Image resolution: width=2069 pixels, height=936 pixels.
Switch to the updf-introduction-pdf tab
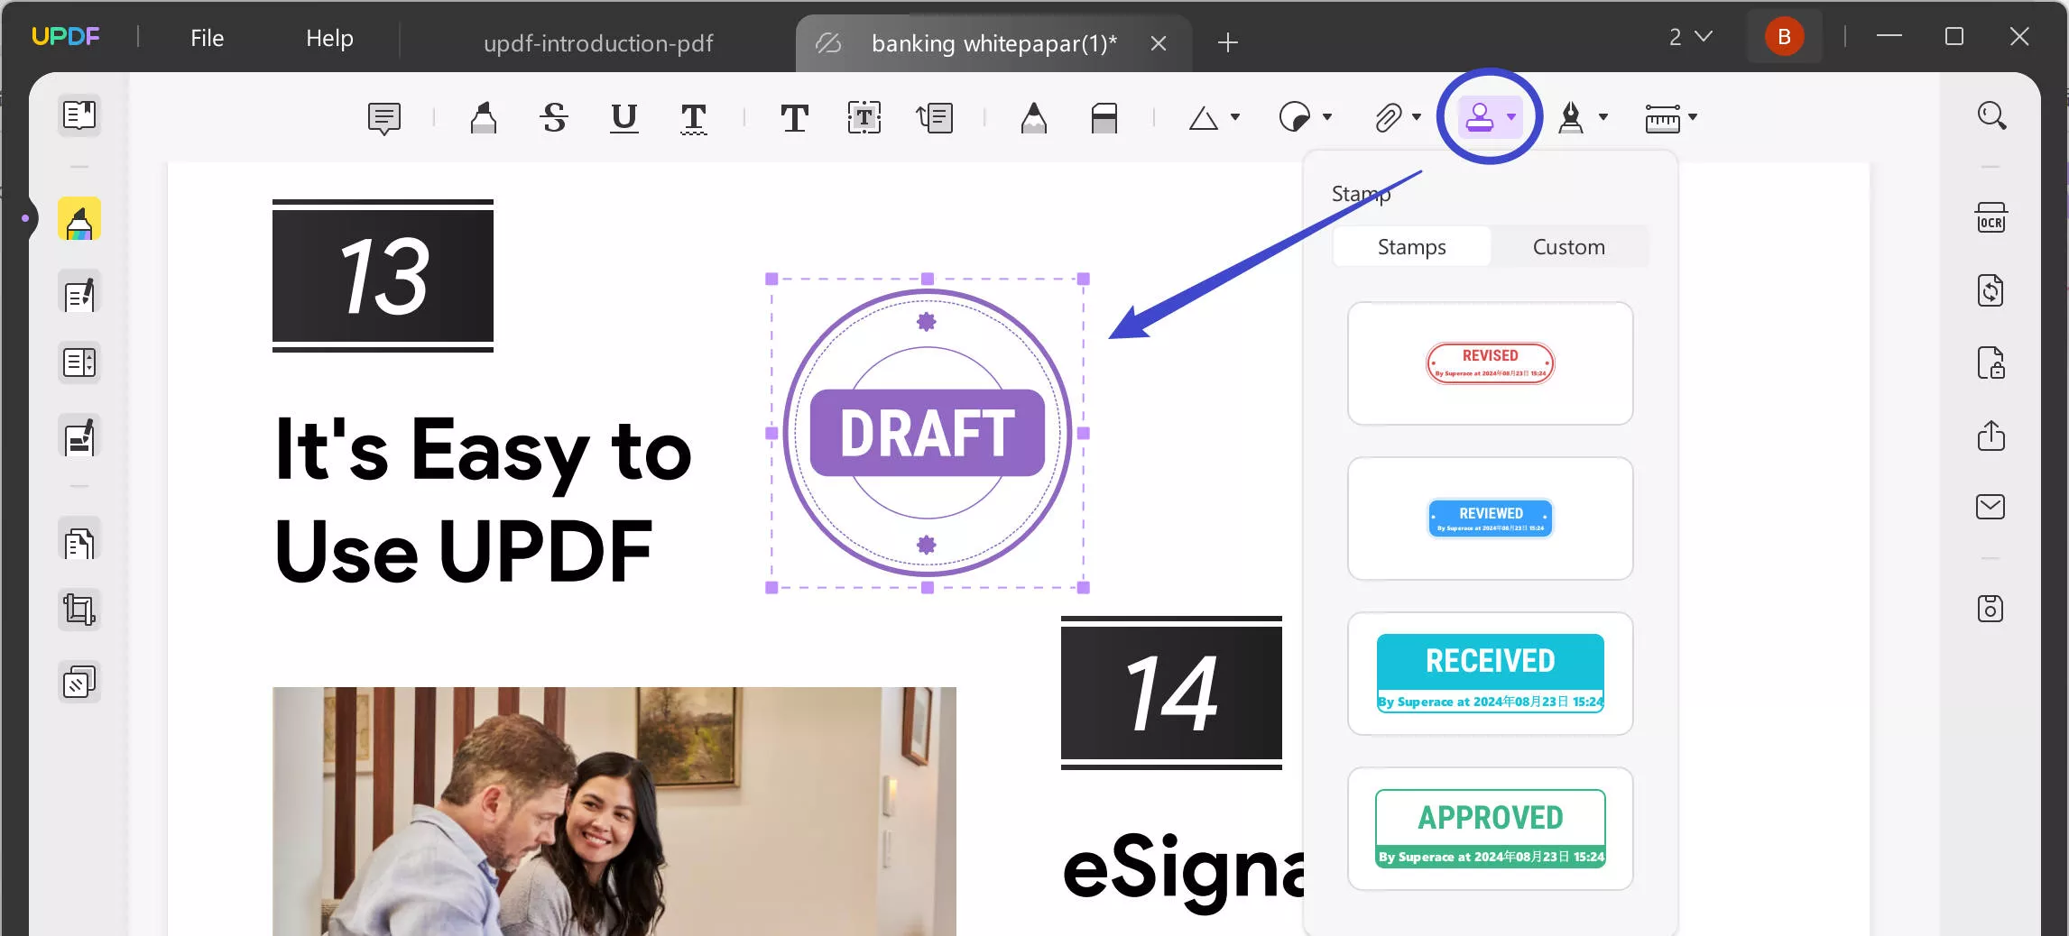598,43
